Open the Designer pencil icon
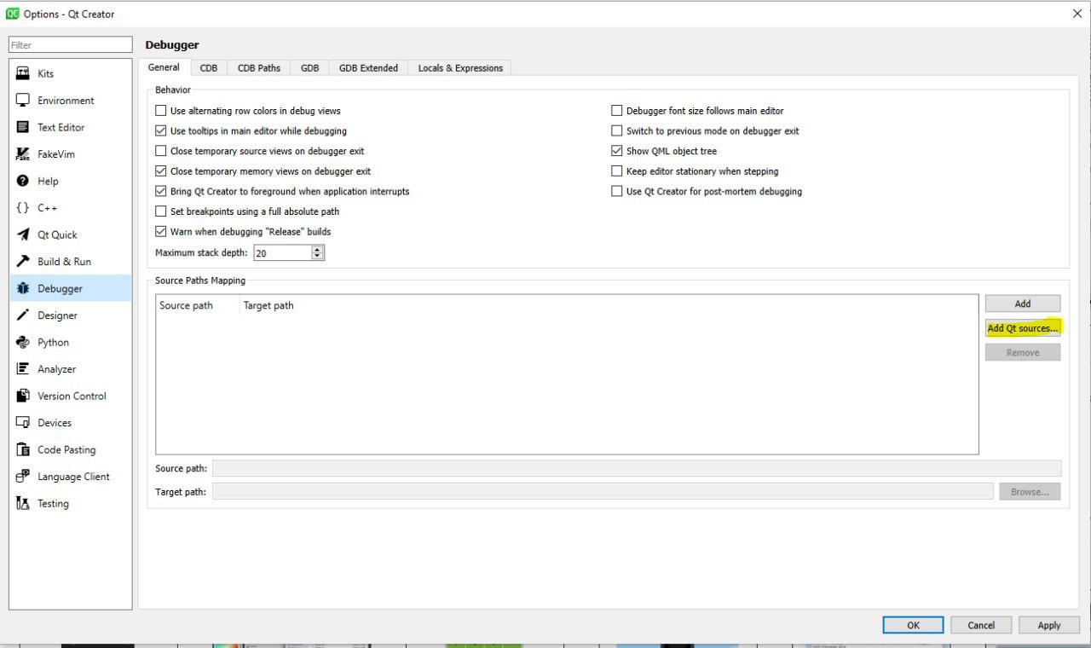 coord(23,315)
